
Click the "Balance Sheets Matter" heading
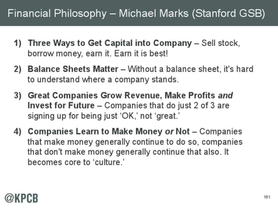(73, 69)
